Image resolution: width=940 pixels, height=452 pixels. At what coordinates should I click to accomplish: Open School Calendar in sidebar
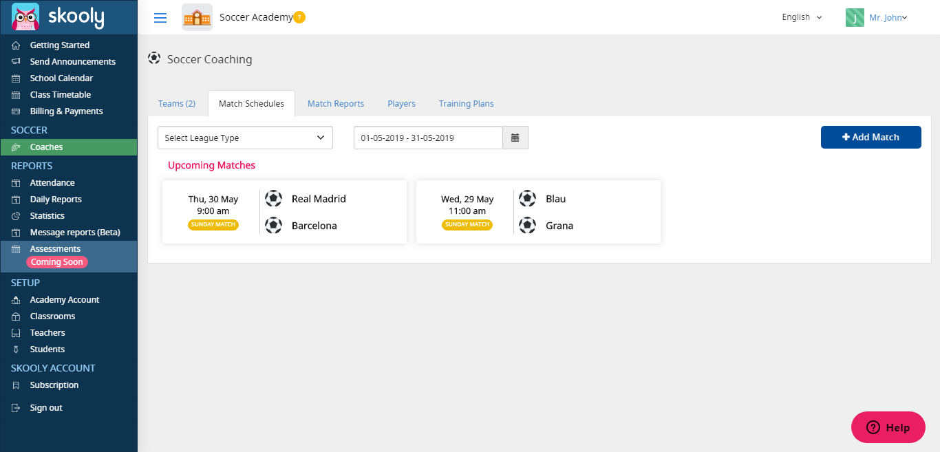(61, 78)
